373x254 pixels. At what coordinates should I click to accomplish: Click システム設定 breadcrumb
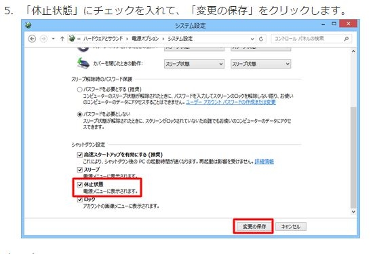180,39
